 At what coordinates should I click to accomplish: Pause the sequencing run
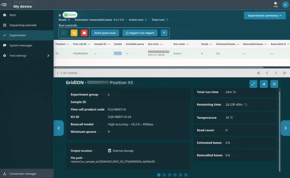(x=74, y=33)
